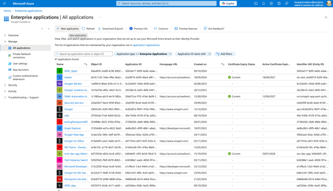Click Got feedback? in toolbar
This screenshot has height=191, width=333.
(x=214, y=29)
